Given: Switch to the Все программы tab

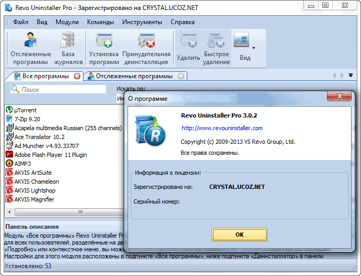Looking at the screenshot, I should (45, 76).
